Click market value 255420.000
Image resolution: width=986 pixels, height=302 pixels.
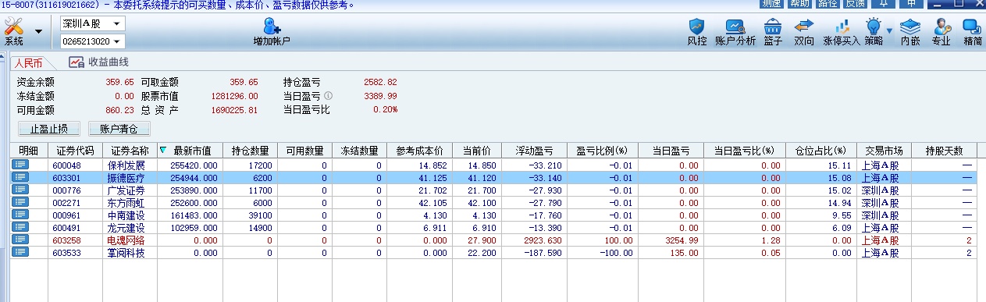(x=194, y=165)
